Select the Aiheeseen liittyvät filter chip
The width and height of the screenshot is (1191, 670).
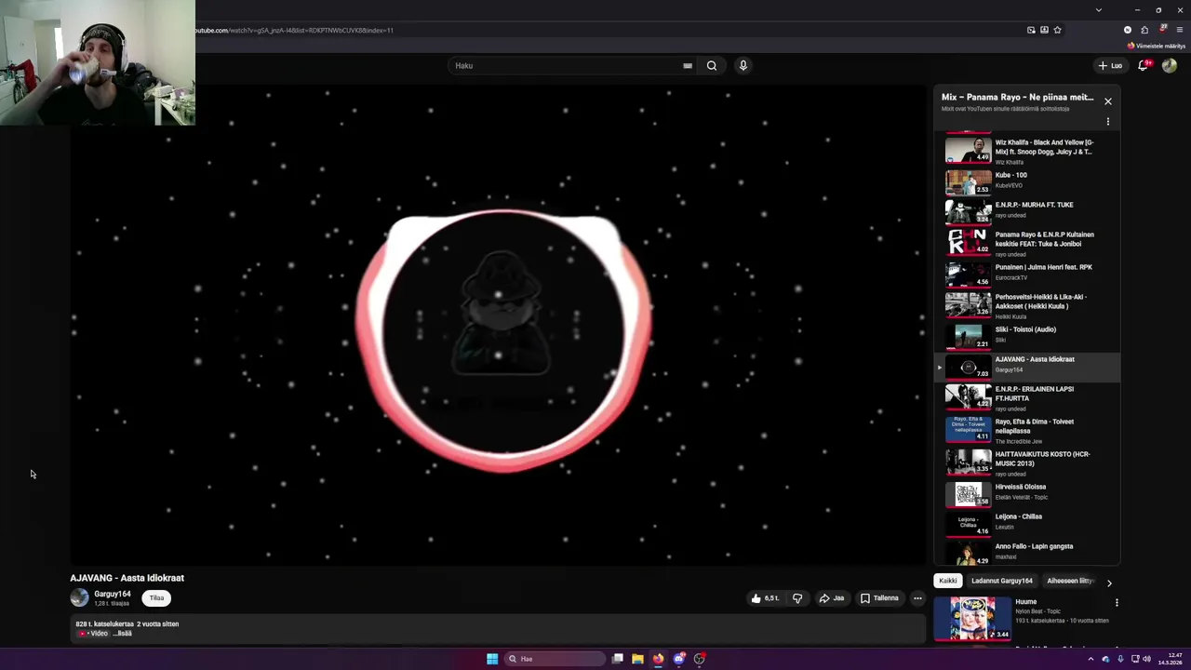click(x=1070, y=581)
